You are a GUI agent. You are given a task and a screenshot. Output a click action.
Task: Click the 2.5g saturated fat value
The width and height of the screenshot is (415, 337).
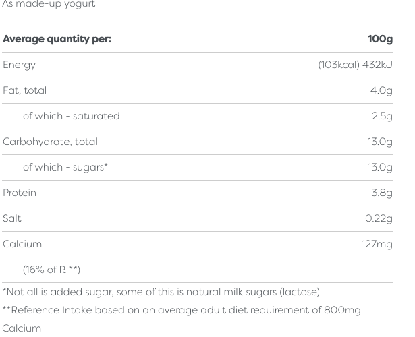pos(382,116)
